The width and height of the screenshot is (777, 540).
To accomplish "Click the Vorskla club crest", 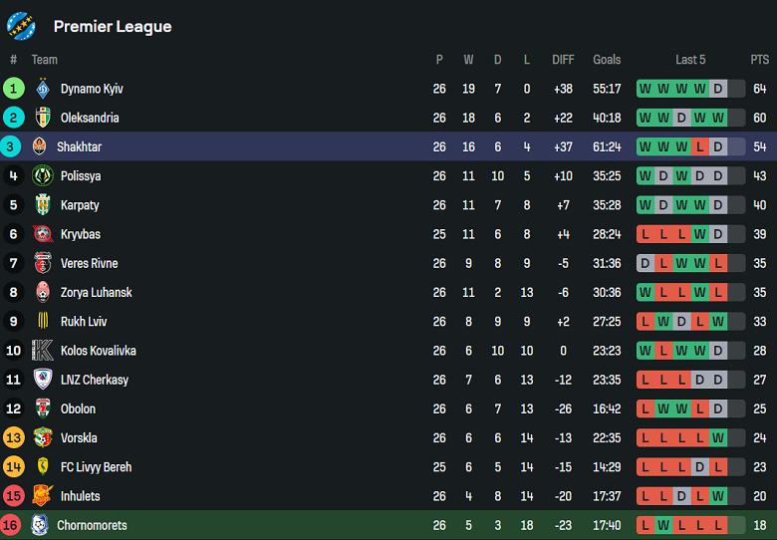I will pos(43,438).
